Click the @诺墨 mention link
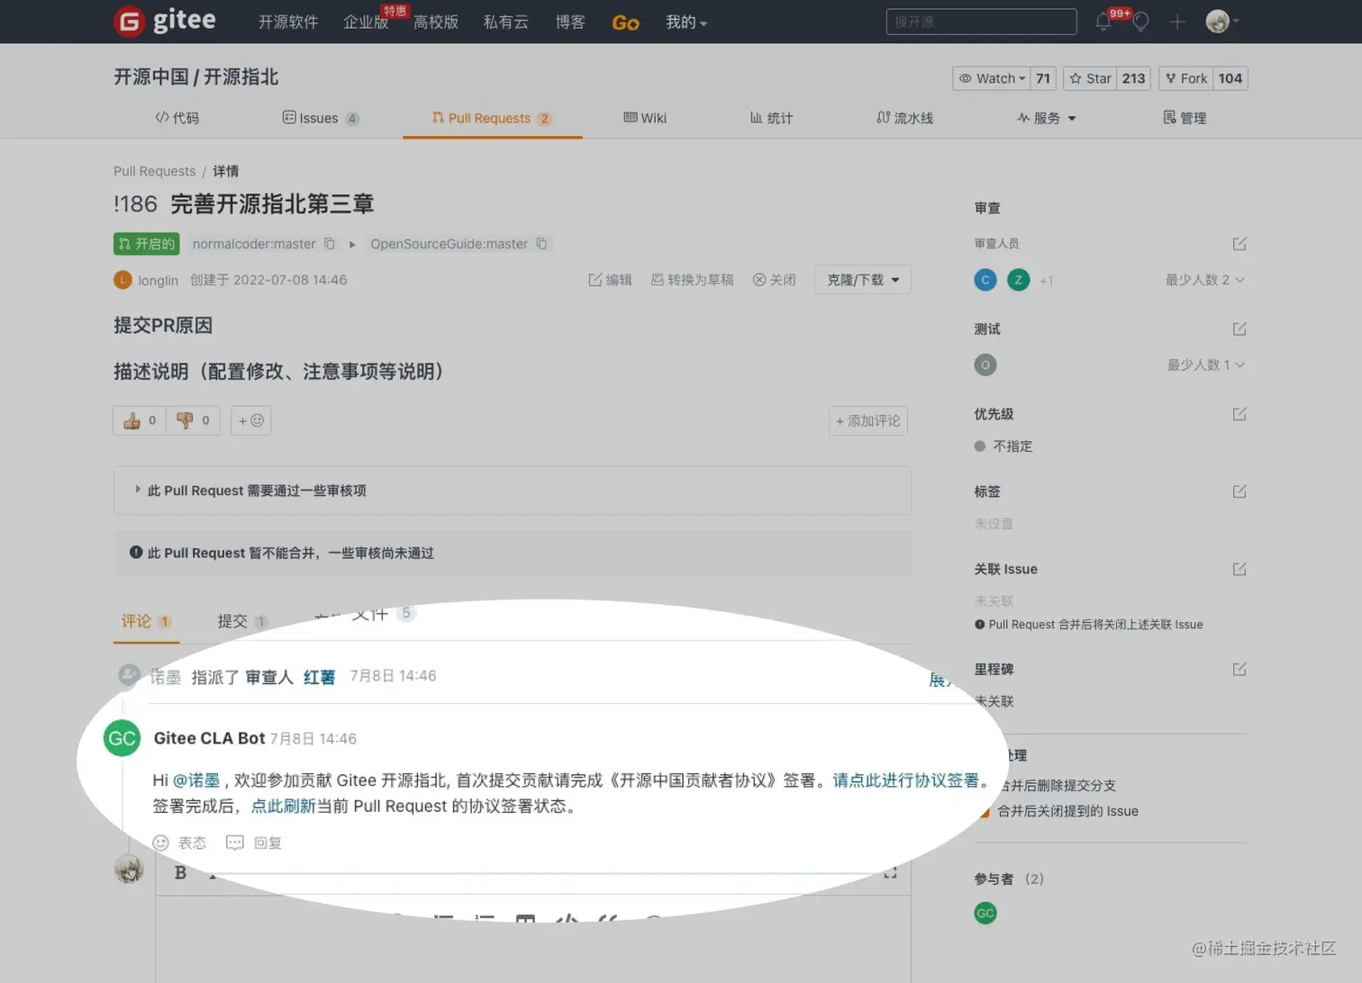The width and height of the screenshot is (1362, 983). point(196,780)
